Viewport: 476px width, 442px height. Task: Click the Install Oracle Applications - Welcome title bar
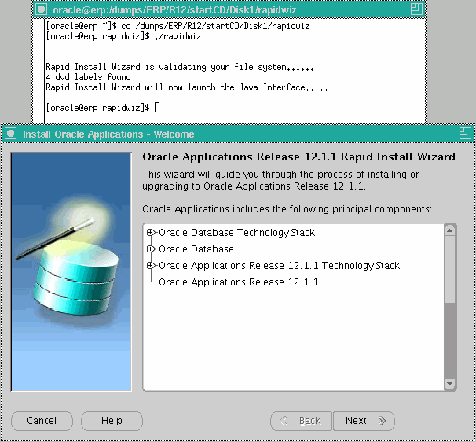(x=238, y=134)
